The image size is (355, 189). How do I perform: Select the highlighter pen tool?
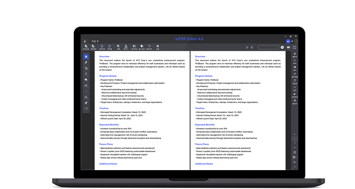86,63
